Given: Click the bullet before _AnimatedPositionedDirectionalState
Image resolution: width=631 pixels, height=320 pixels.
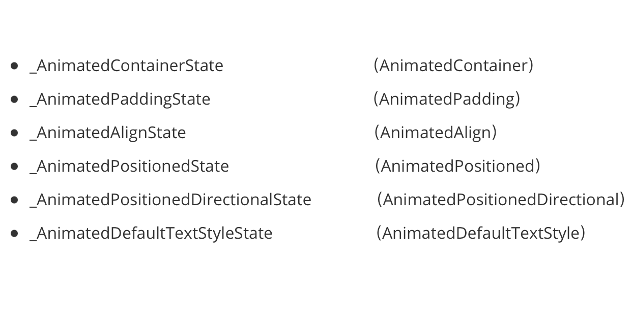Looking at the screenshot, I should tap(14, 200).
